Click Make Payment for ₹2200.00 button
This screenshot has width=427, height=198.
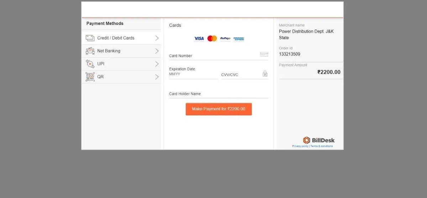218,109
